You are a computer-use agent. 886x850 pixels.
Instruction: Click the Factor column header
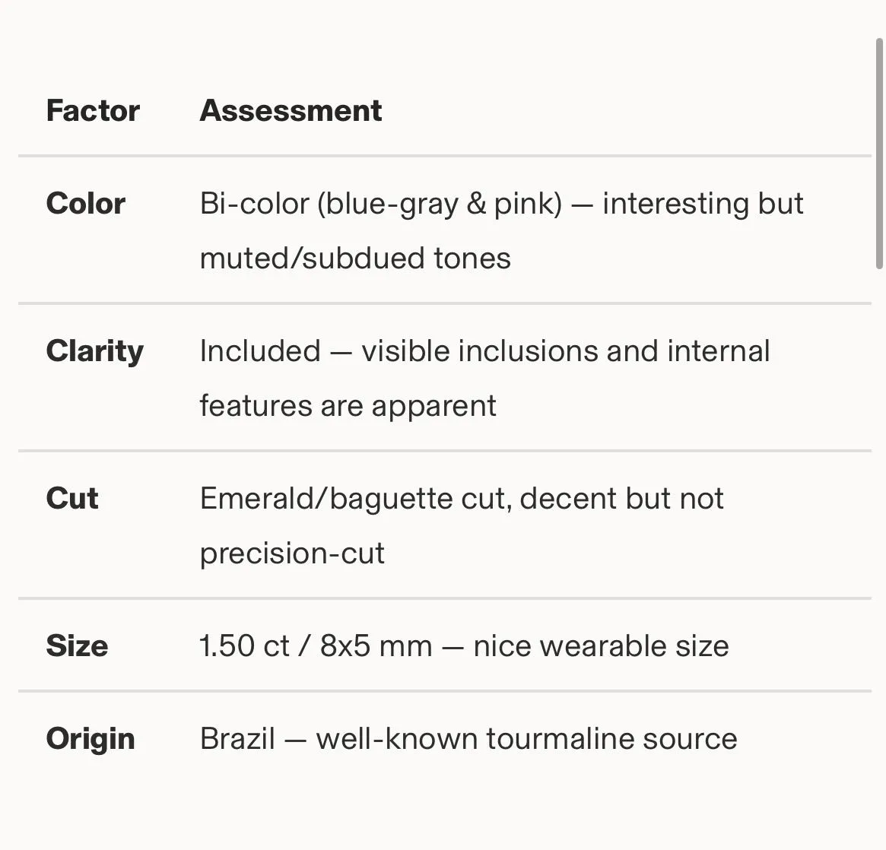tap(93, 110)
